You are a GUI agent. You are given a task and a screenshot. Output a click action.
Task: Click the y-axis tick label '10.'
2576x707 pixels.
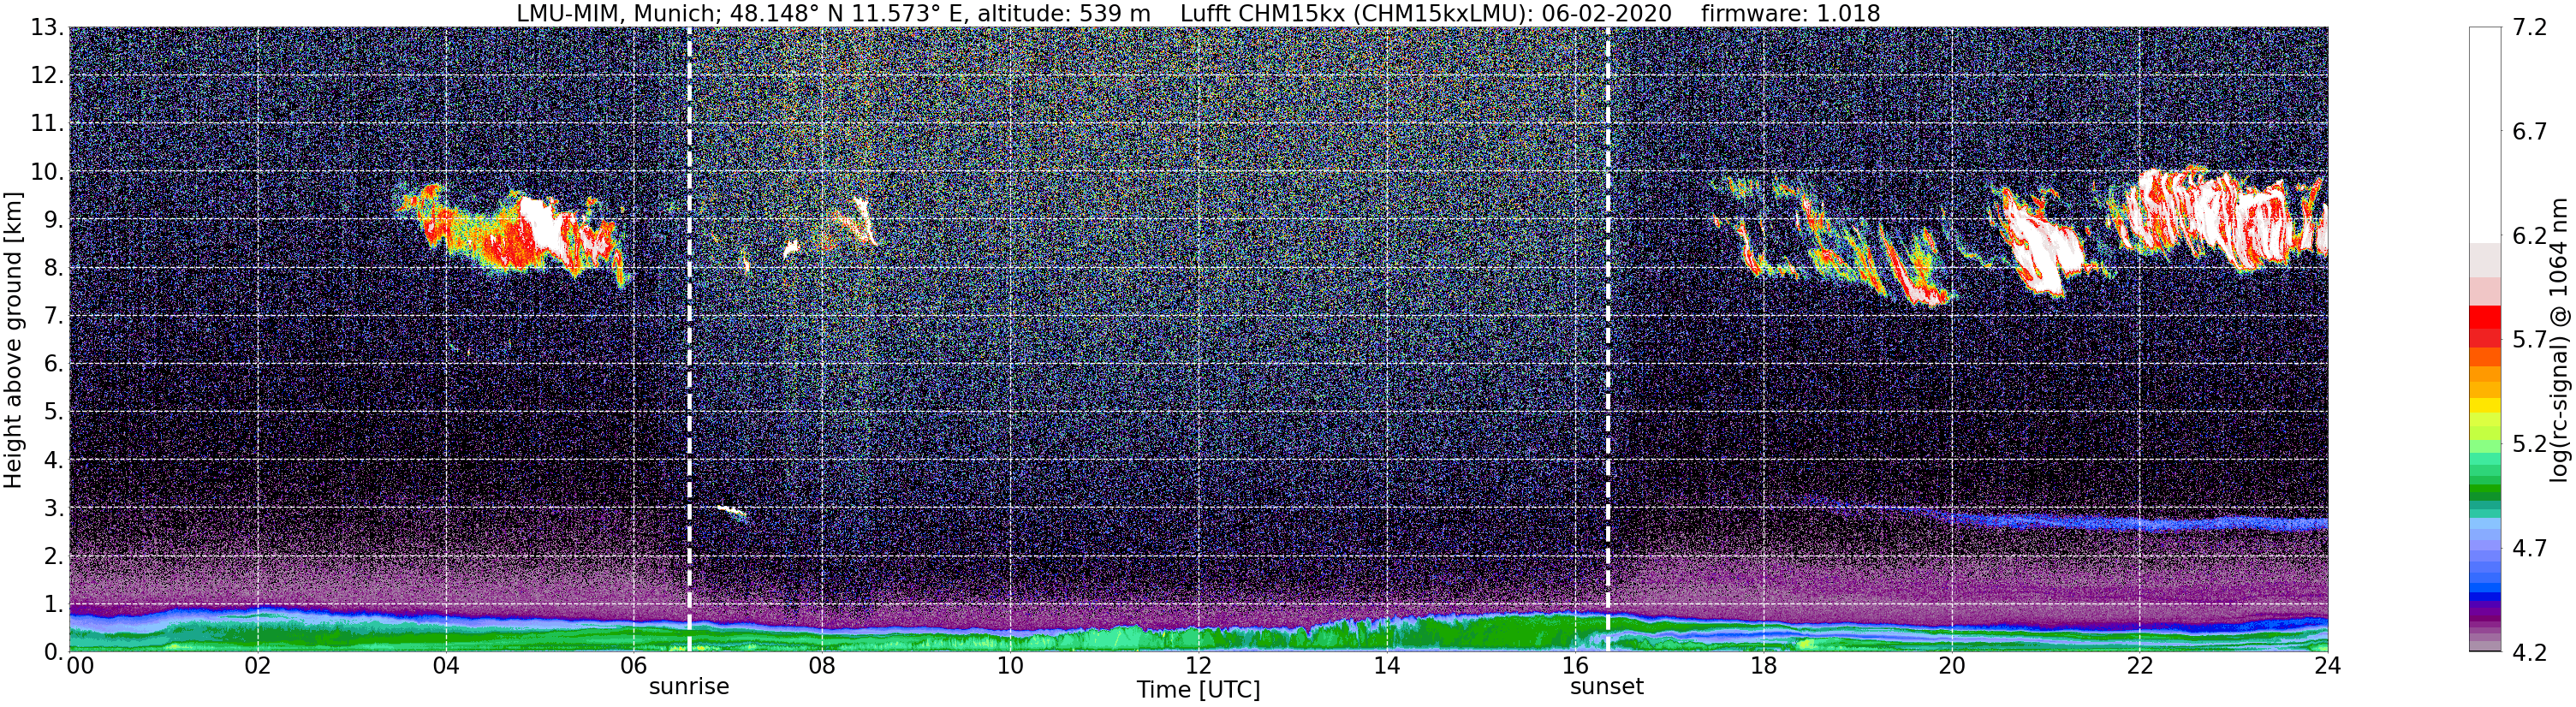[47, 172]
